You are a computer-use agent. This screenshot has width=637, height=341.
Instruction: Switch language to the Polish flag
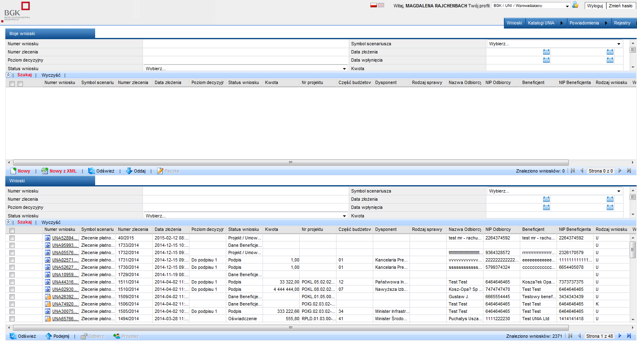[373, 5]
